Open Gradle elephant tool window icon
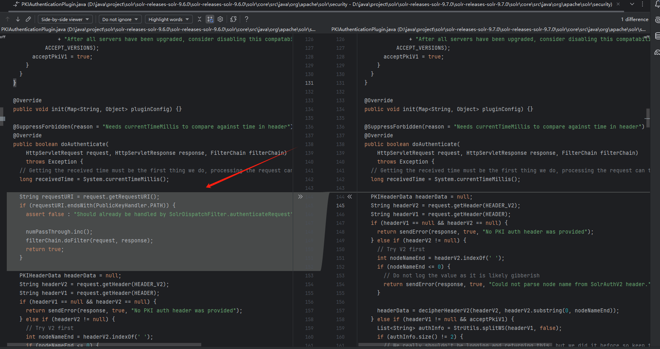 (x=657, y=52)
